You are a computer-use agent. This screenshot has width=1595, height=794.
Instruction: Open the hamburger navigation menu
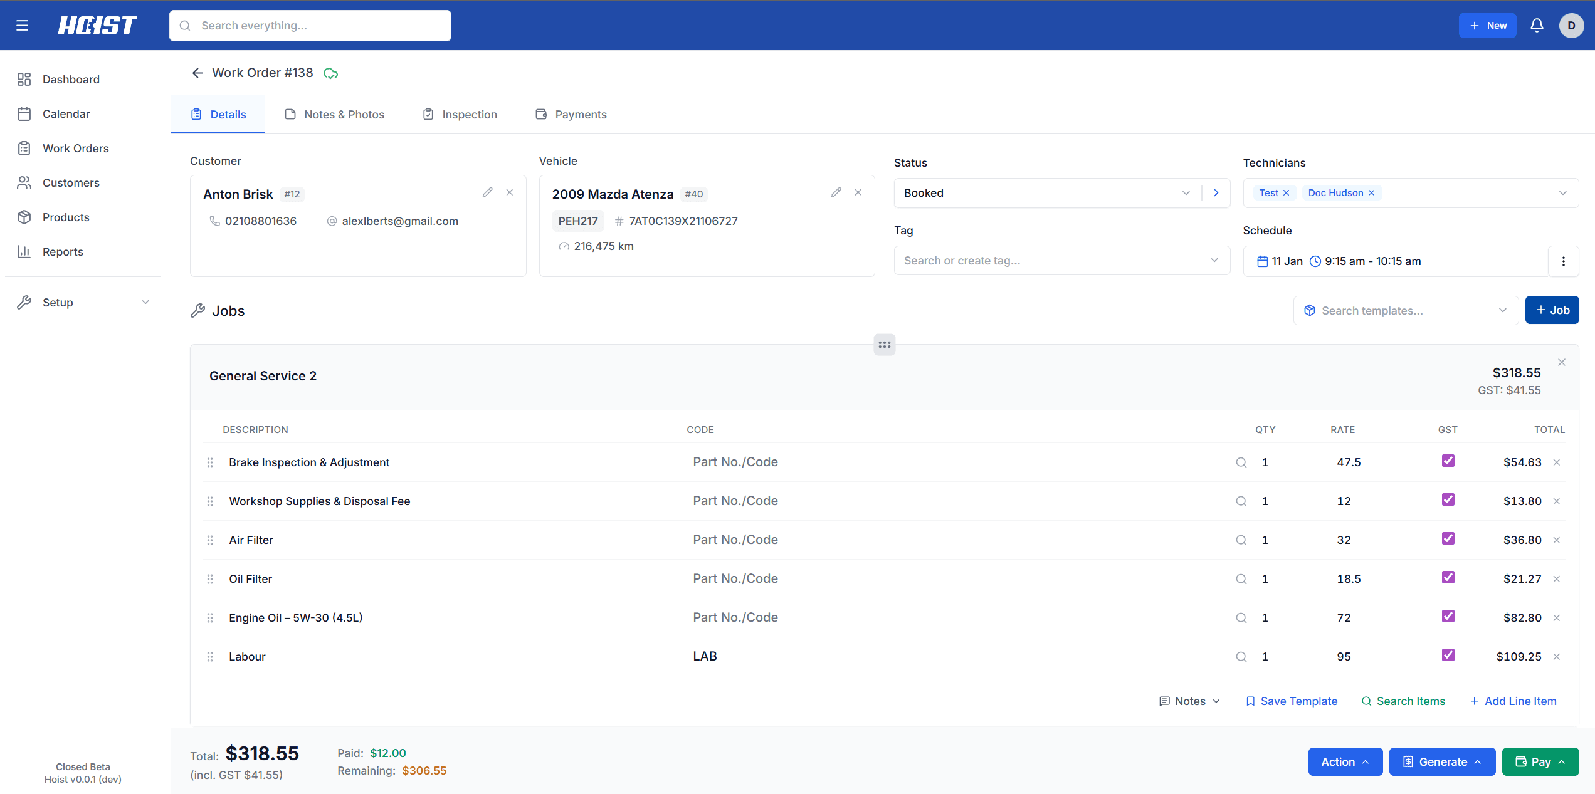click(x=22, y=25)
